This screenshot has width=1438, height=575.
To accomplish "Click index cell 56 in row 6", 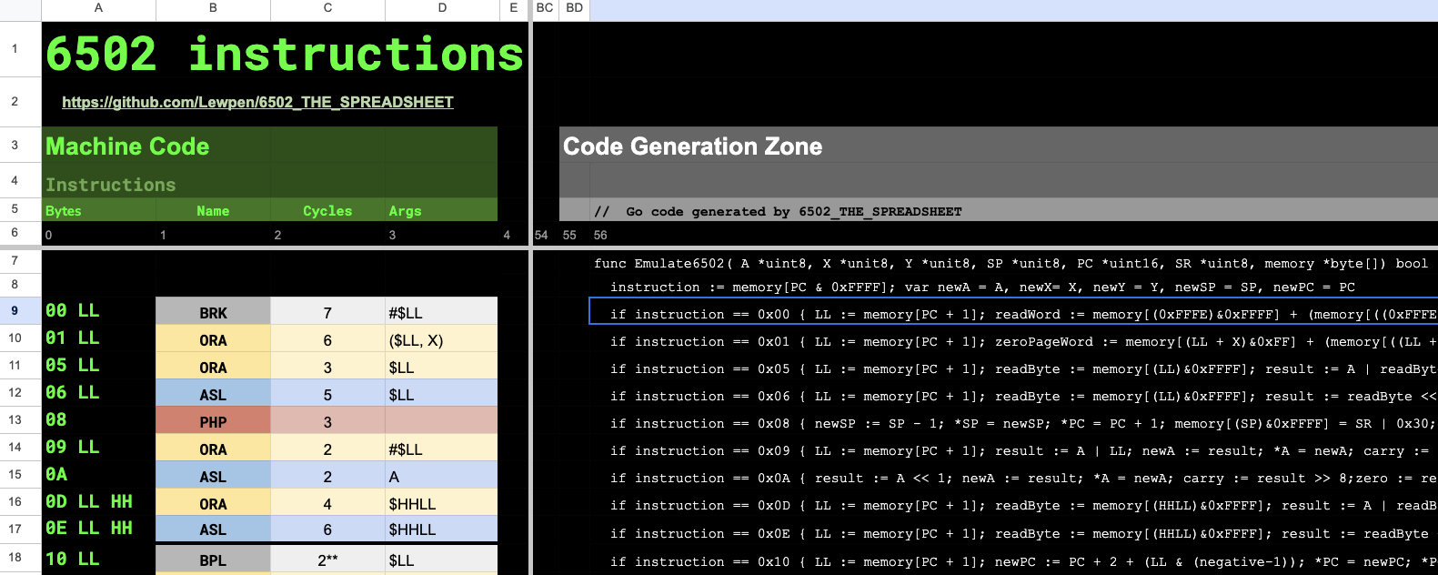I will pos(600,235).
